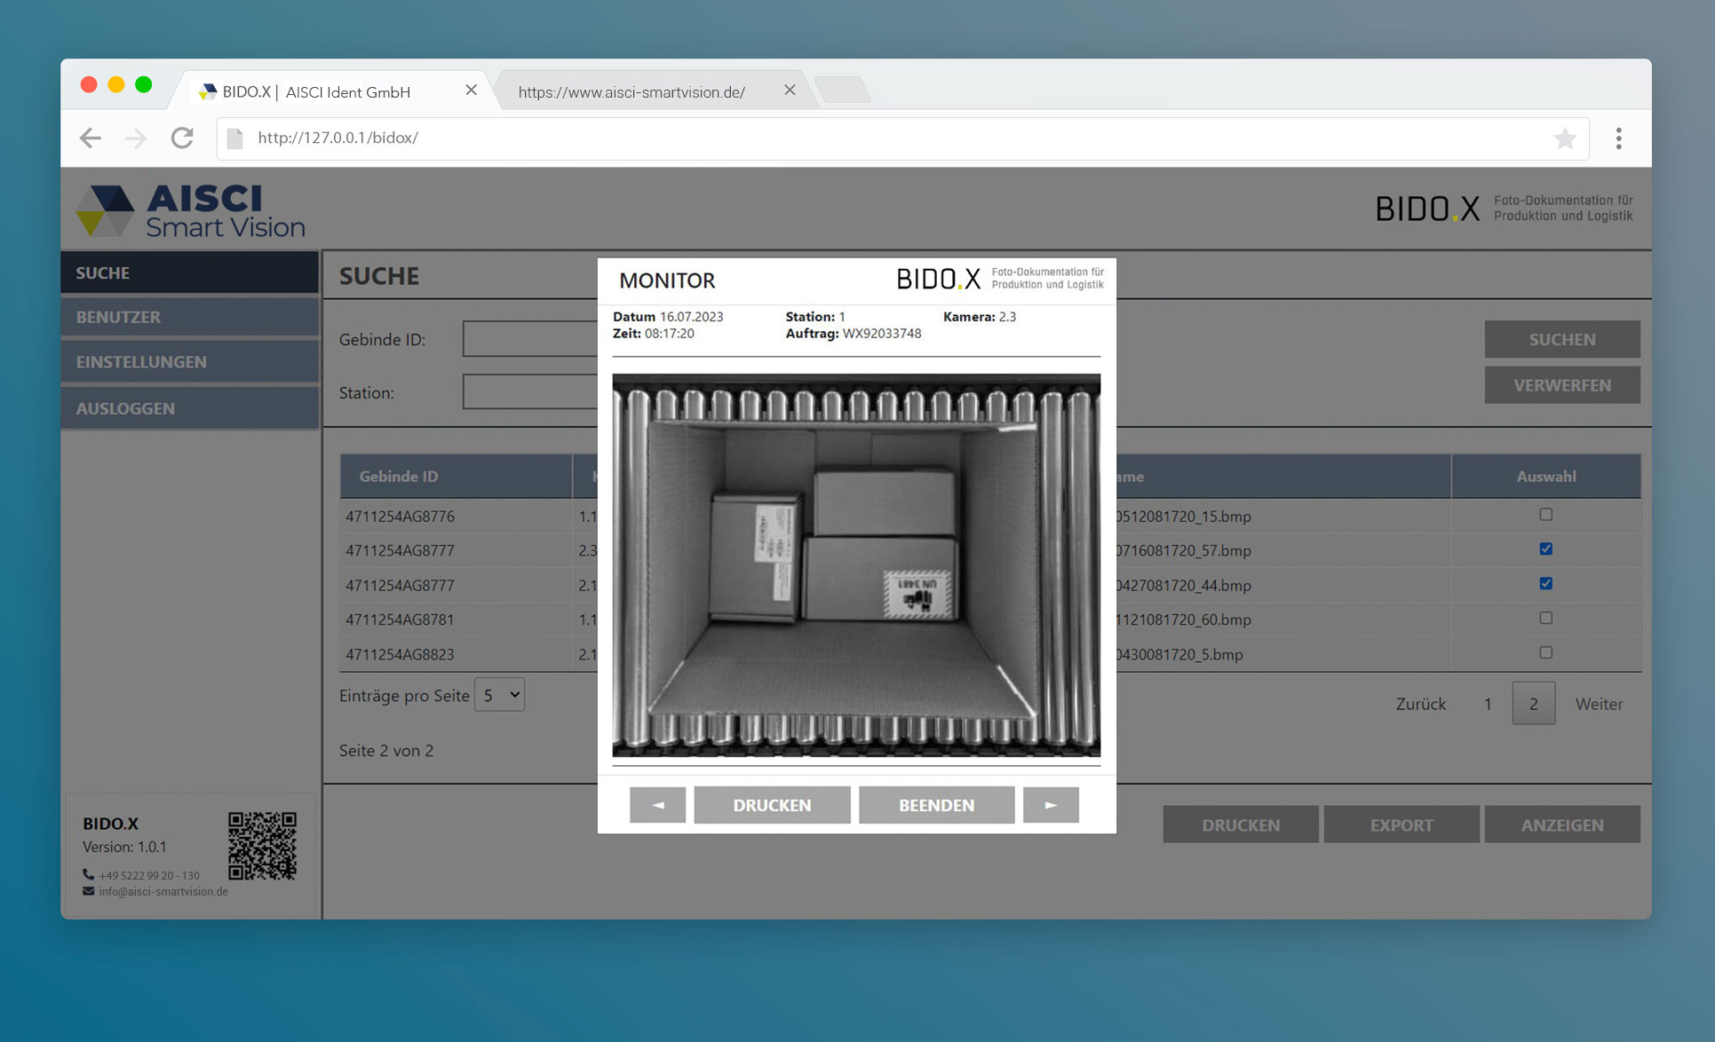This screenshot has height=1042, width=1715.
Task: Click the QR code in sidebar
Action: (x=262, y=845)
